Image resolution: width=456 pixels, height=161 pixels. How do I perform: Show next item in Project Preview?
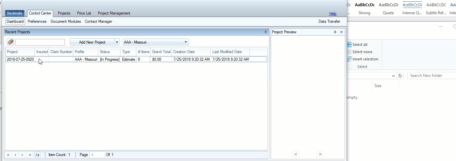coord(320,154)
